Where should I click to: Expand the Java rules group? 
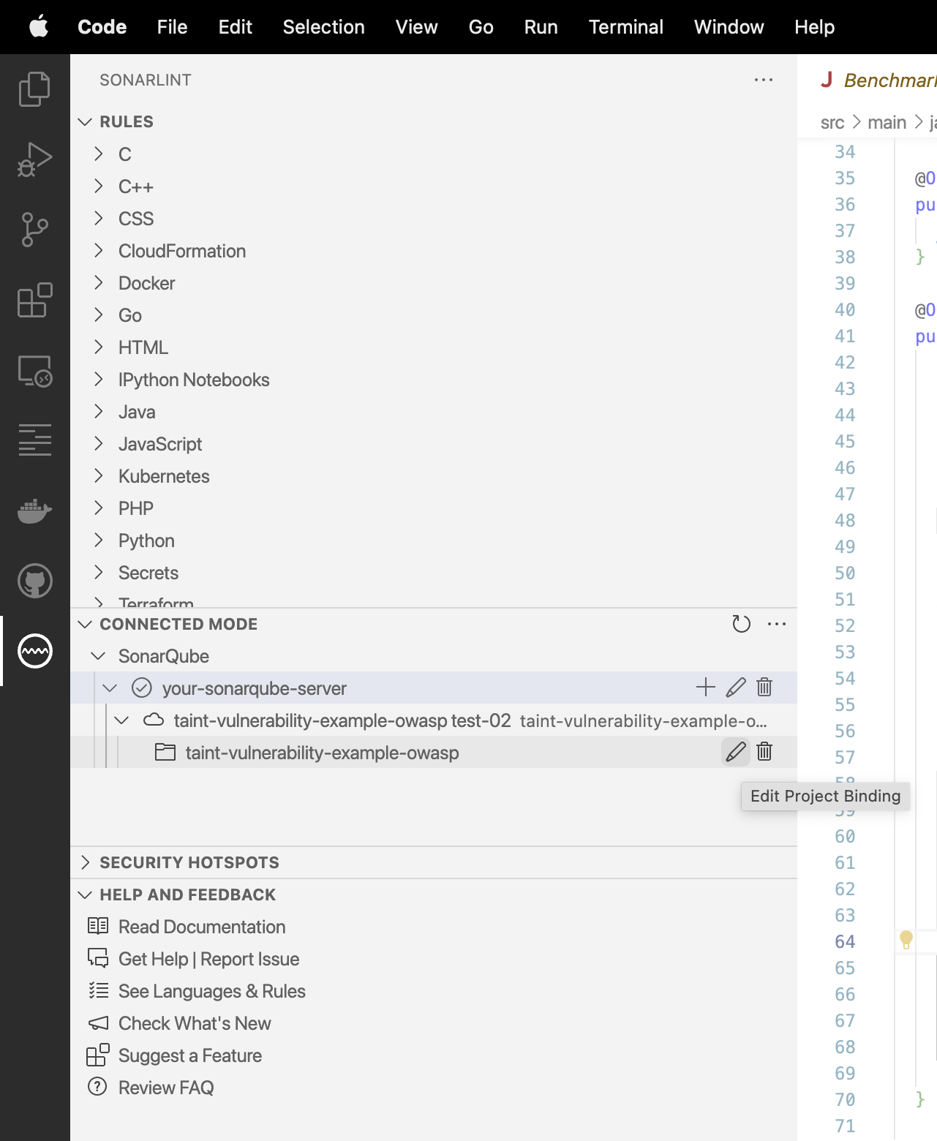[x=99, y=411]
